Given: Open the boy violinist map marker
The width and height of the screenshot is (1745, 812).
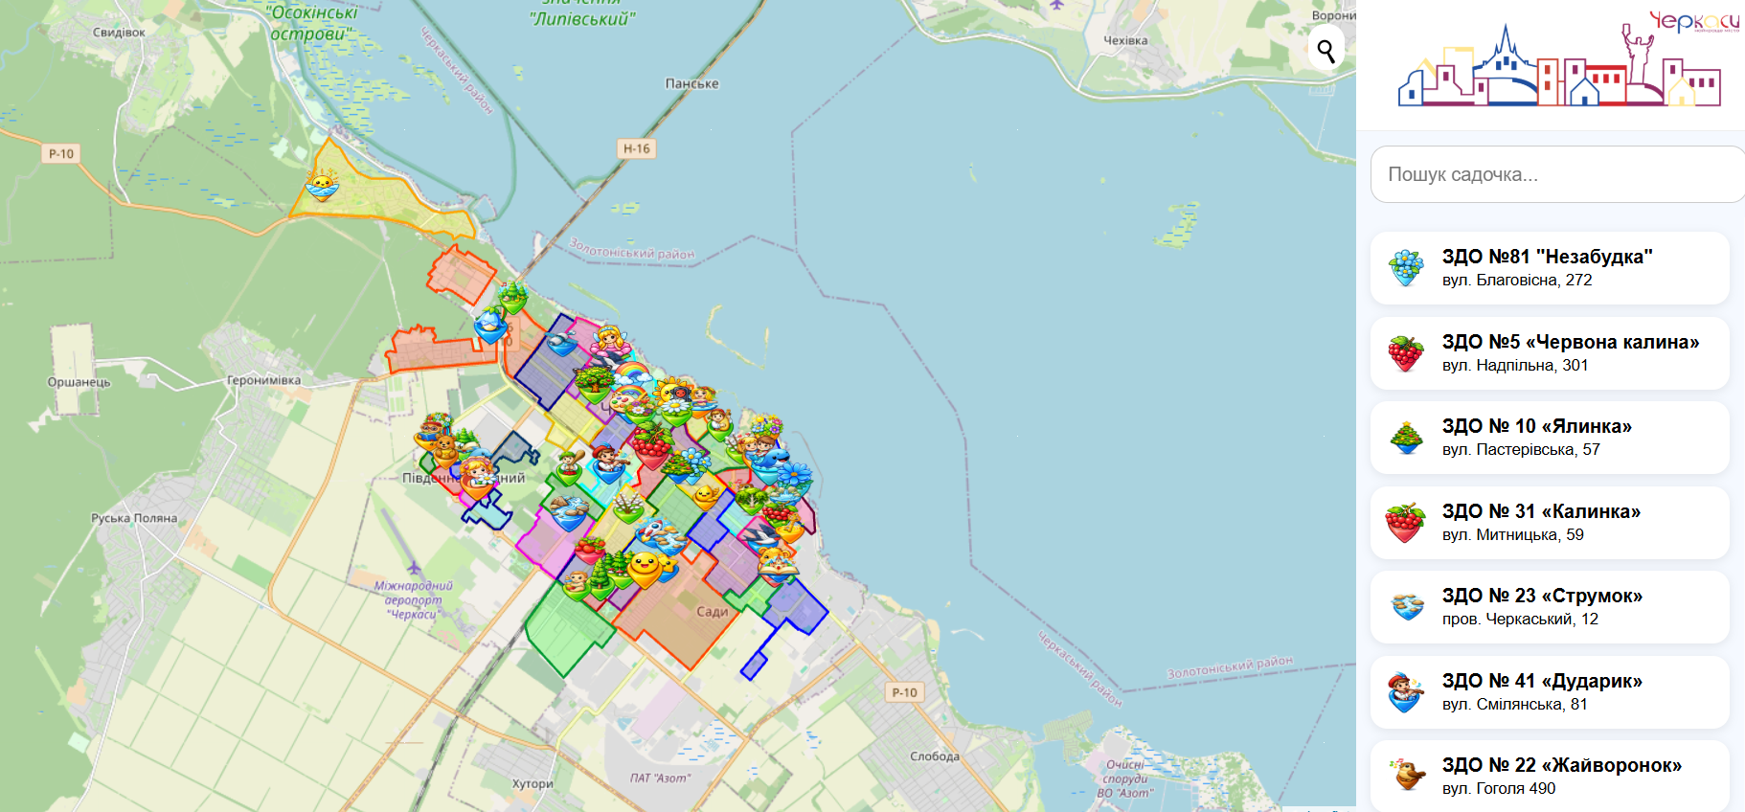Looking at the screenshot, I should (610, 462).
